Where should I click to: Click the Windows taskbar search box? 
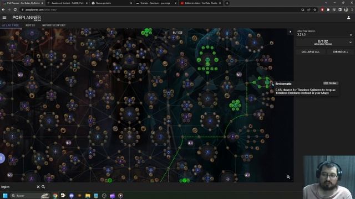coord(30,196)
